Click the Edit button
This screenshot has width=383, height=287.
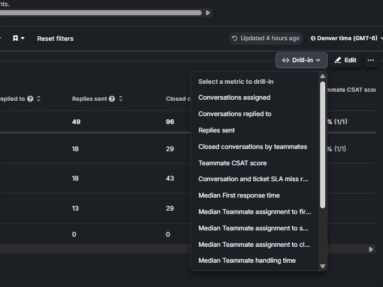pyautogui.click(x=346, y=60)
